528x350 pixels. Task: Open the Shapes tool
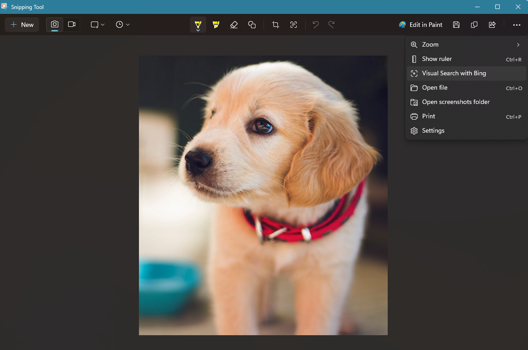[x=252, y=25]
